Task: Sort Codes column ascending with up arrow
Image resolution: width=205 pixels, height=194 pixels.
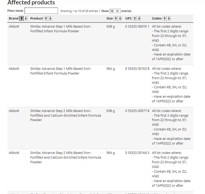Action: (165, 18)
